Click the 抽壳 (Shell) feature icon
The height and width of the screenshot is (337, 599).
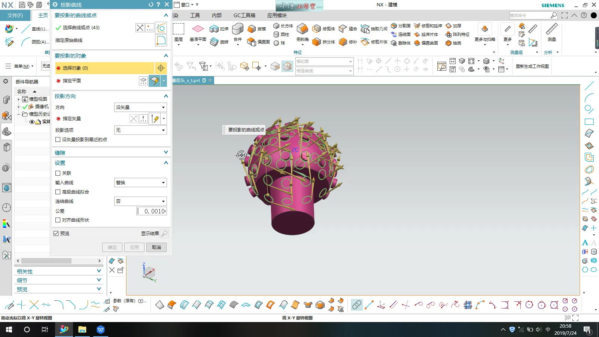click(x=449, y=43)
